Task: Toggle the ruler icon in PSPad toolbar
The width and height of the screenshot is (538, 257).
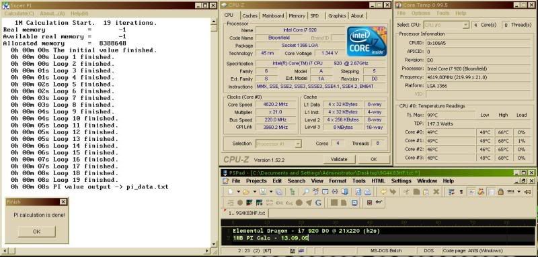Action: (x=510, y=191)
